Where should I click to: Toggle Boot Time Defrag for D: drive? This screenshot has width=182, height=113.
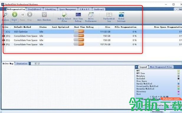coord(79,35)
